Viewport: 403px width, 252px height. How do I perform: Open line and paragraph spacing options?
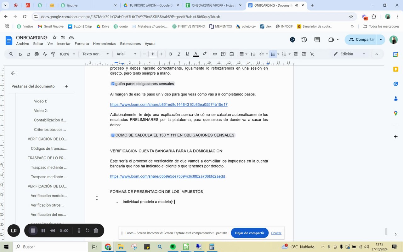click(x=253, y=54)
